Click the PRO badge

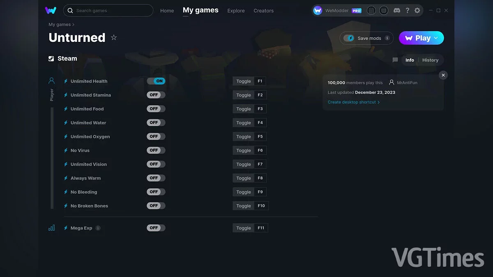pos(357,11)
